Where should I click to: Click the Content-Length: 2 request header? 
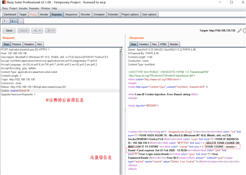(11, 75)
